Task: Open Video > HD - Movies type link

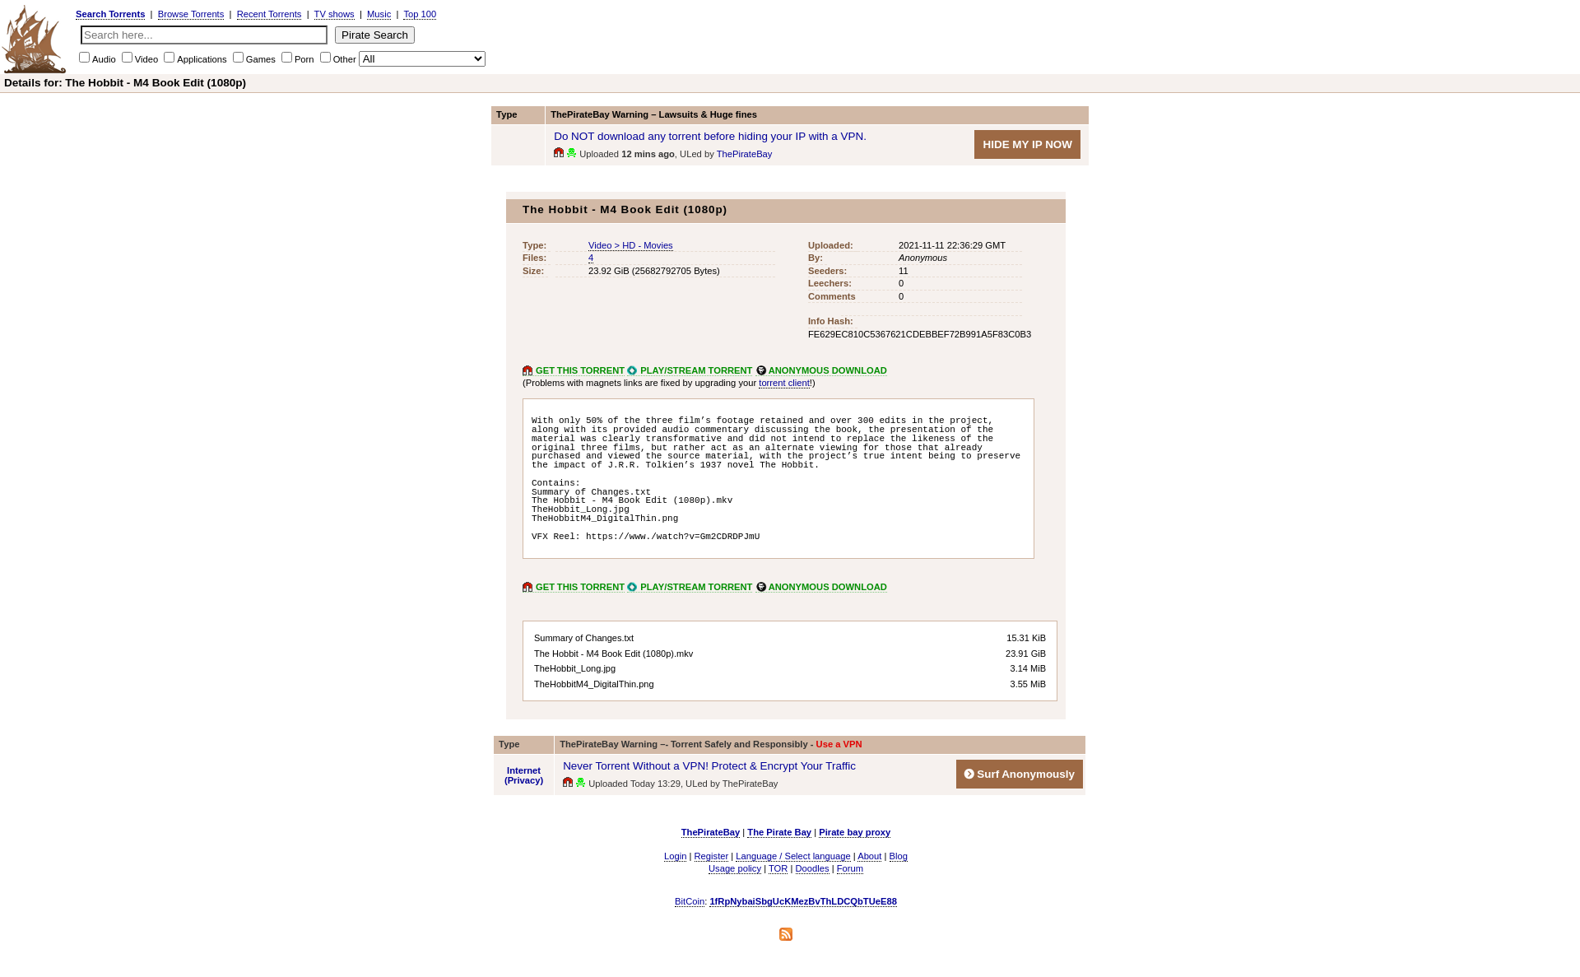Action: point(630,246)
